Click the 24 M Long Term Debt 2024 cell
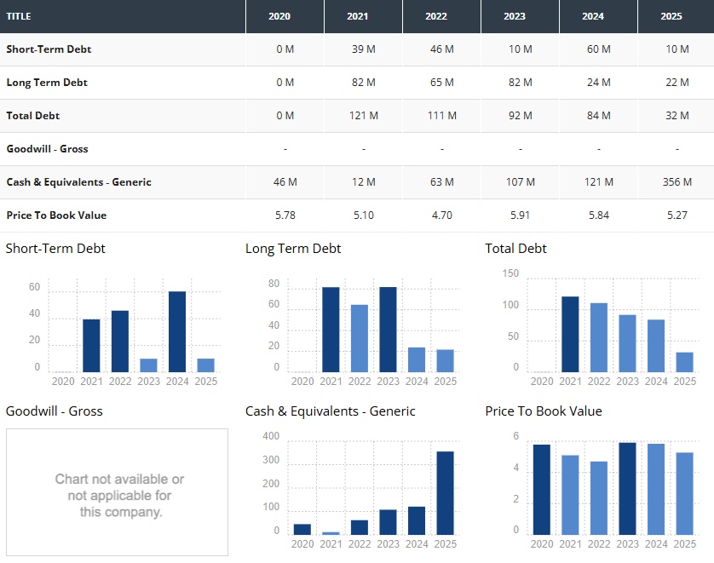 pyautogui.click(x=598, y=83)
